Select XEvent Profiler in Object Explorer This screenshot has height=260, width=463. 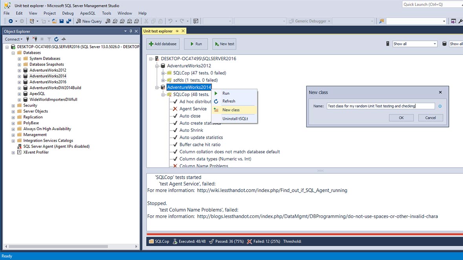coord(36,153)
